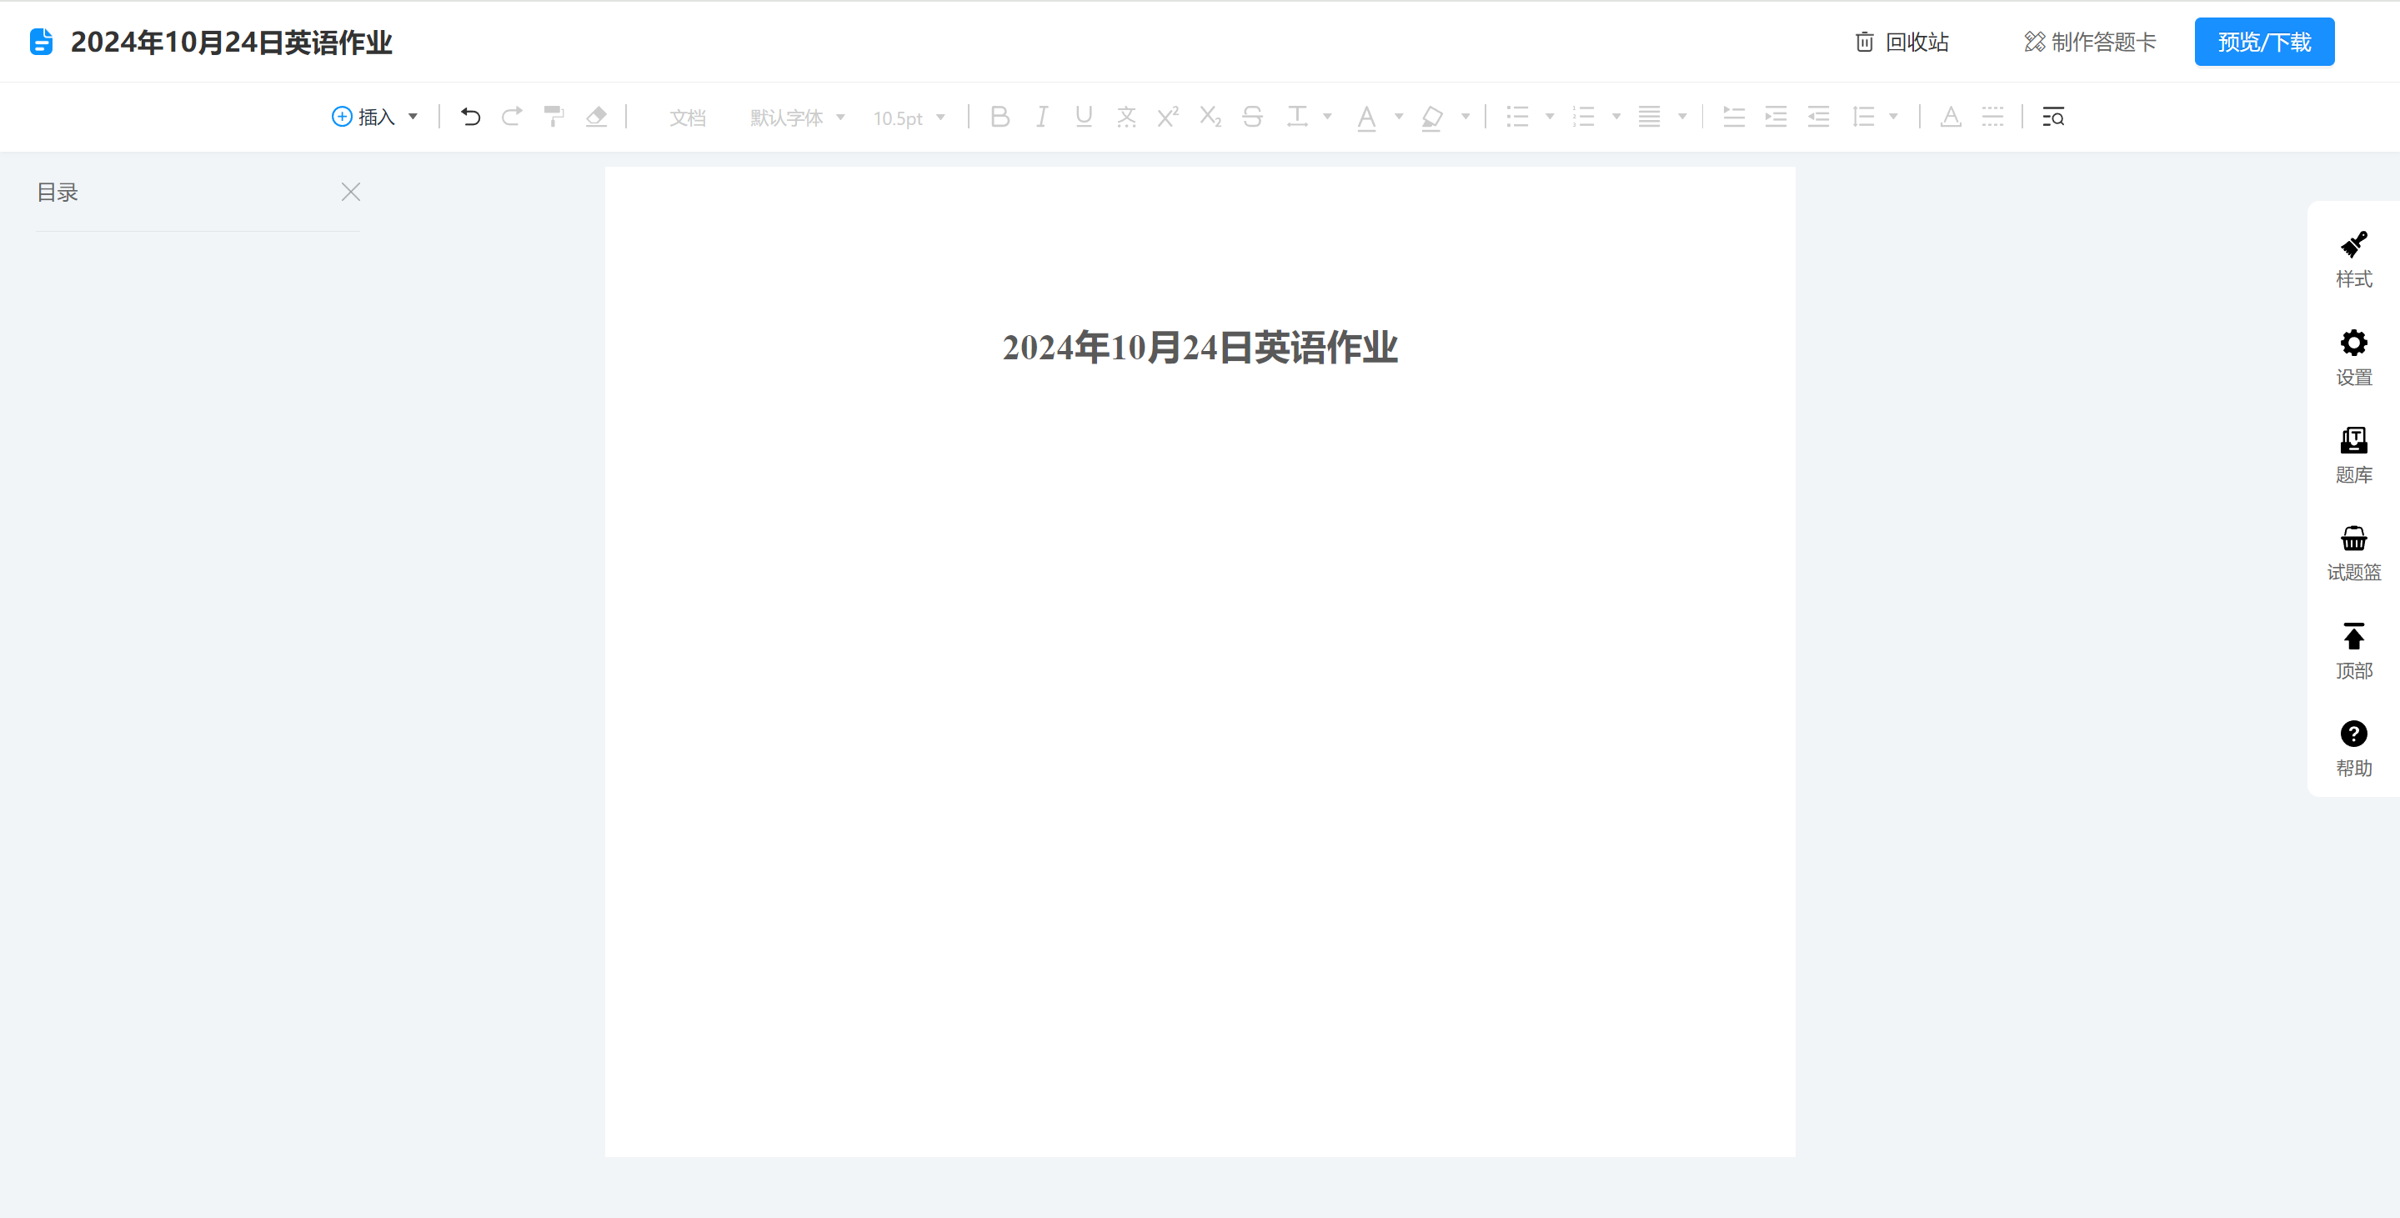Open the 题库 question bank
This screenshot has height=1218, width=2400.
pyautogui.click(x=2353, y=456)
